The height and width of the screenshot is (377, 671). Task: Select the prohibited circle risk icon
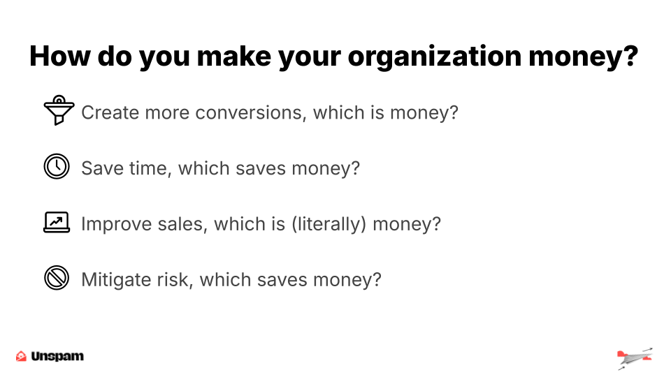point(57,278)
